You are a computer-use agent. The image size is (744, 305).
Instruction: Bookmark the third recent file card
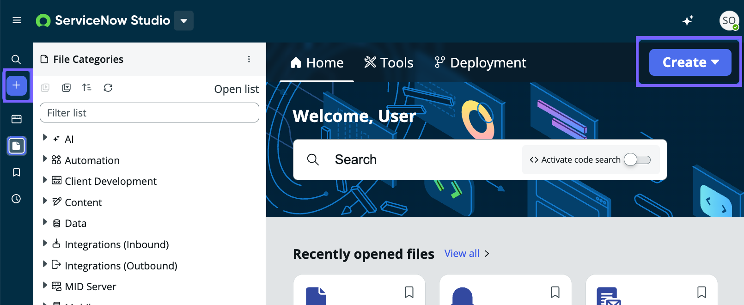pyautogui.click(x=701, y=292)
